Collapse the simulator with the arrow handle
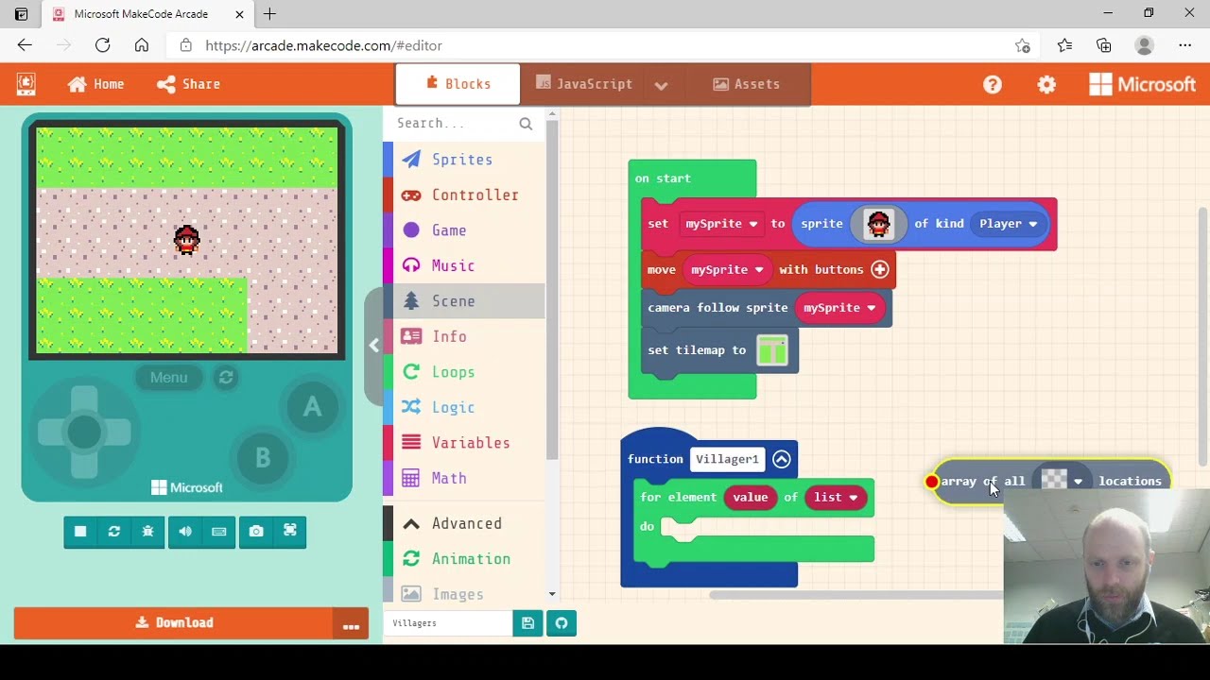The width and height of the screenshot is (1210, 680). pyautogui.click(x=373, y=346)
